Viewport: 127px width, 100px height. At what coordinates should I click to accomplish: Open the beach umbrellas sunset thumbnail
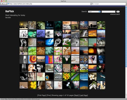coord(84,25)
